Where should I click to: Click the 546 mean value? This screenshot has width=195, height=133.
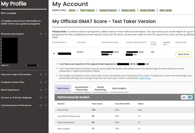140,110
